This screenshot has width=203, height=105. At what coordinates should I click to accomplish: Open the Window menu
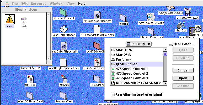[x=56, y=4]
